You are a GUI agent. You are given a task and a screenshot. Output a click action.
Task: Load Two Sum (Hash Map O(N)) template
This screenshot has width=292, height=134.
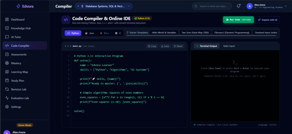pyautogui.click(x=195, y=33)
